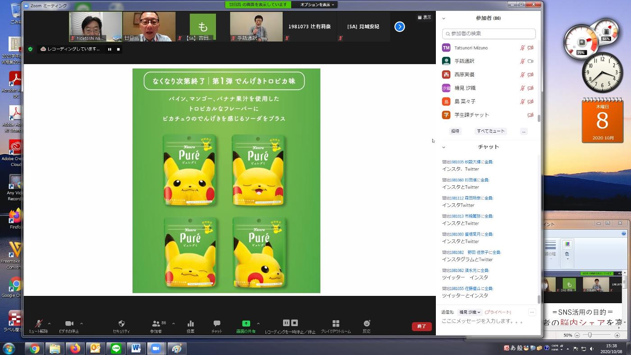Viewport: 631px width, 355px height.
Task: Open the 投票 polling icon
Action: (x=190, y=323)
